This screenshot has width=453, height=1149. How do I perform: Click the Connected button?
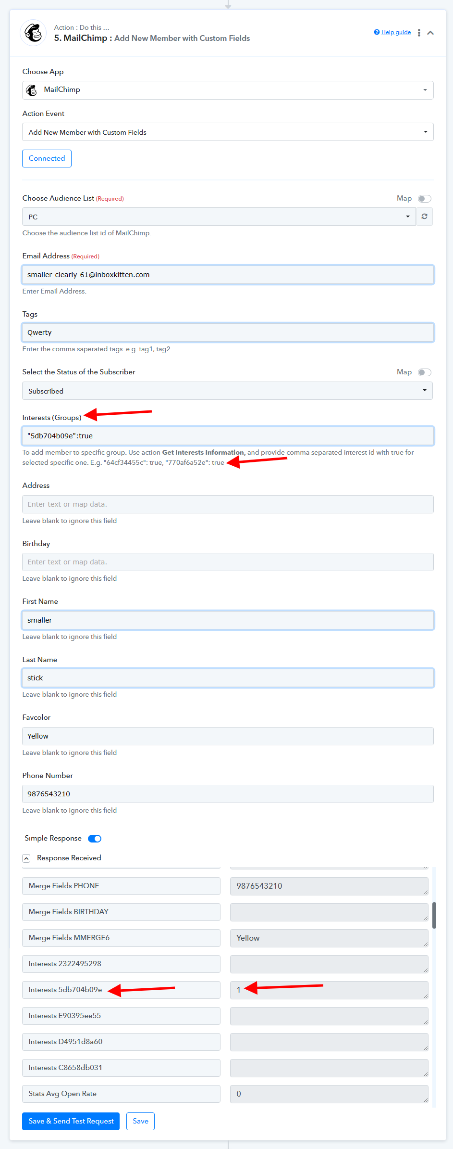point(47,158)
